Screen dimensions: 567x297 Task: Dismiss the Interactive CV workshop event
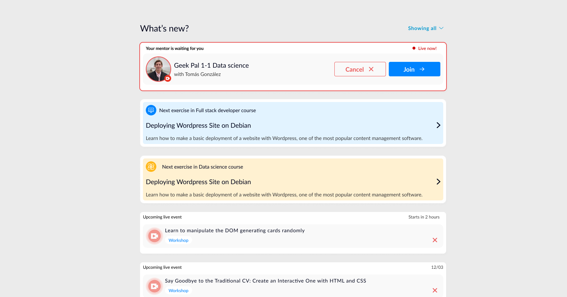tap(435, 290)
